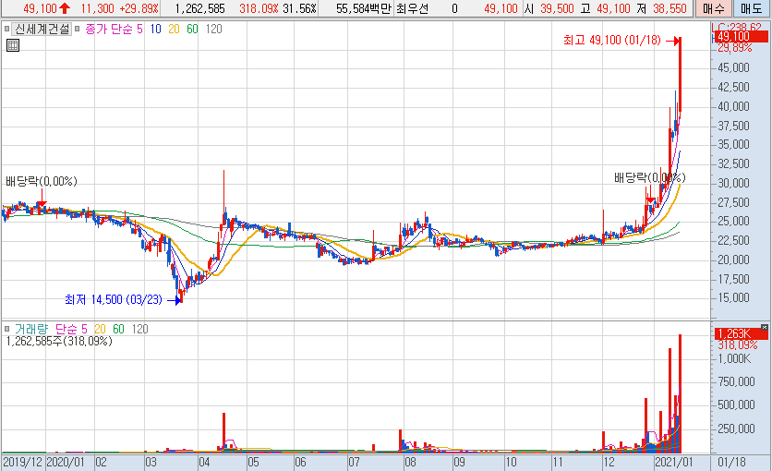Click the 최고 49,100 (01/18) high annotation
Viewport: 772px width, 471px height.
point(612,41)
